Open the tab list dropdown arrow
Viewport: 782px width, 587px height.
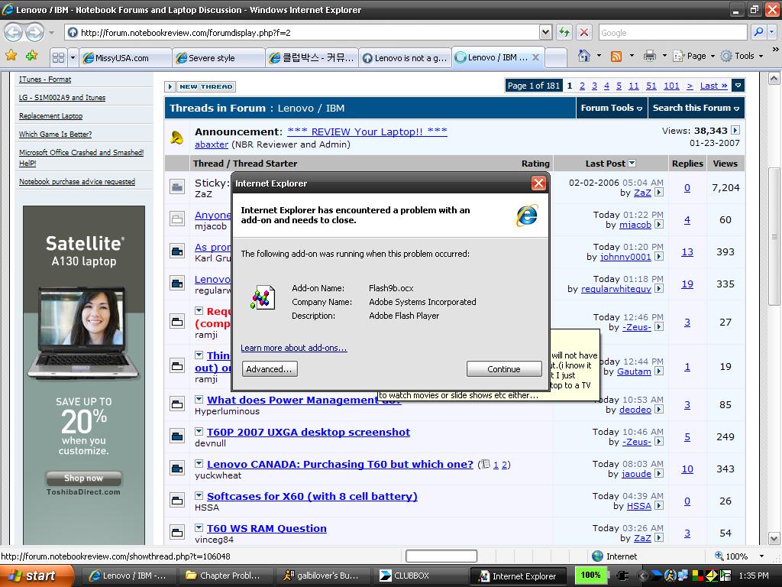pos(73,57)
